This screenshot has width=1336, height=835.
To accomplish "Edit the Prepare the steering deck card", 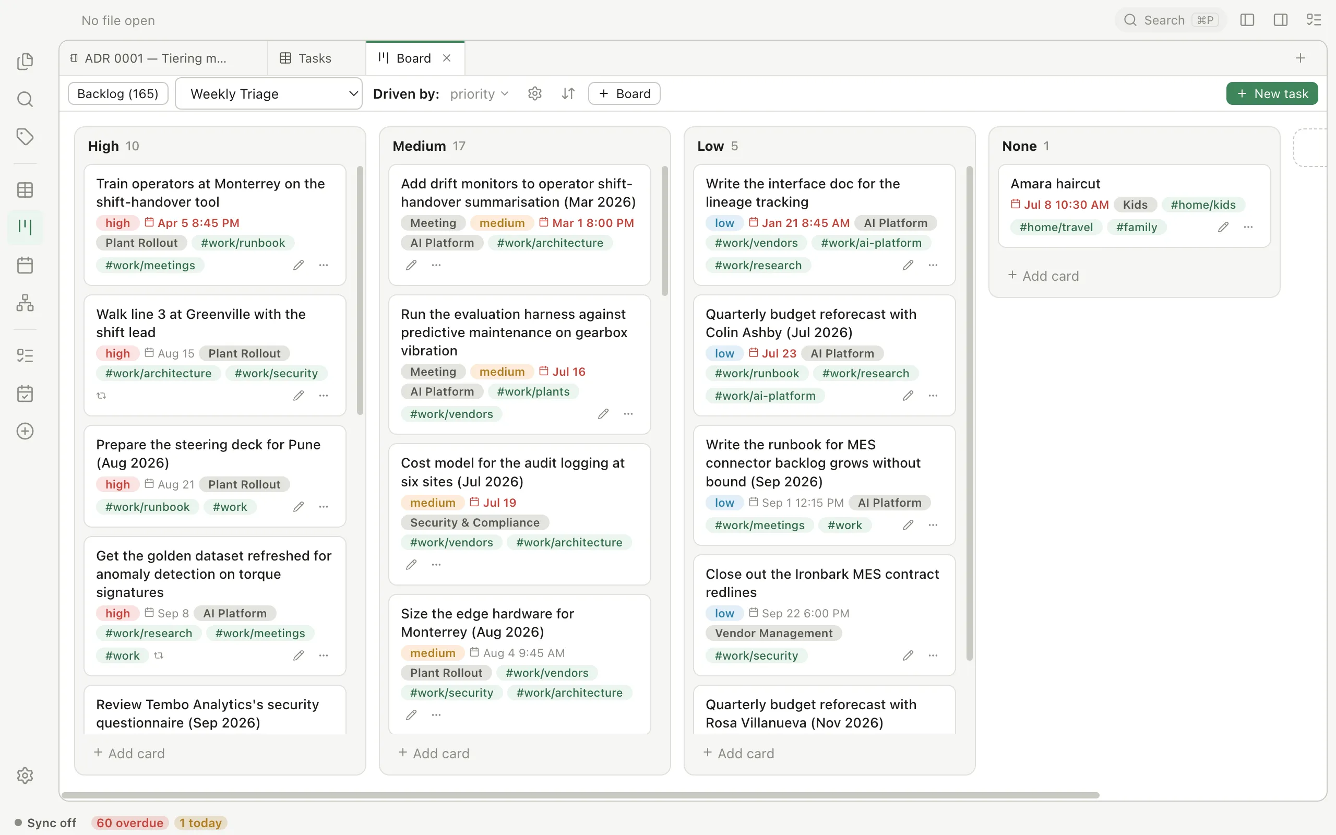I will pyautogui.click(x=298, y=506).
